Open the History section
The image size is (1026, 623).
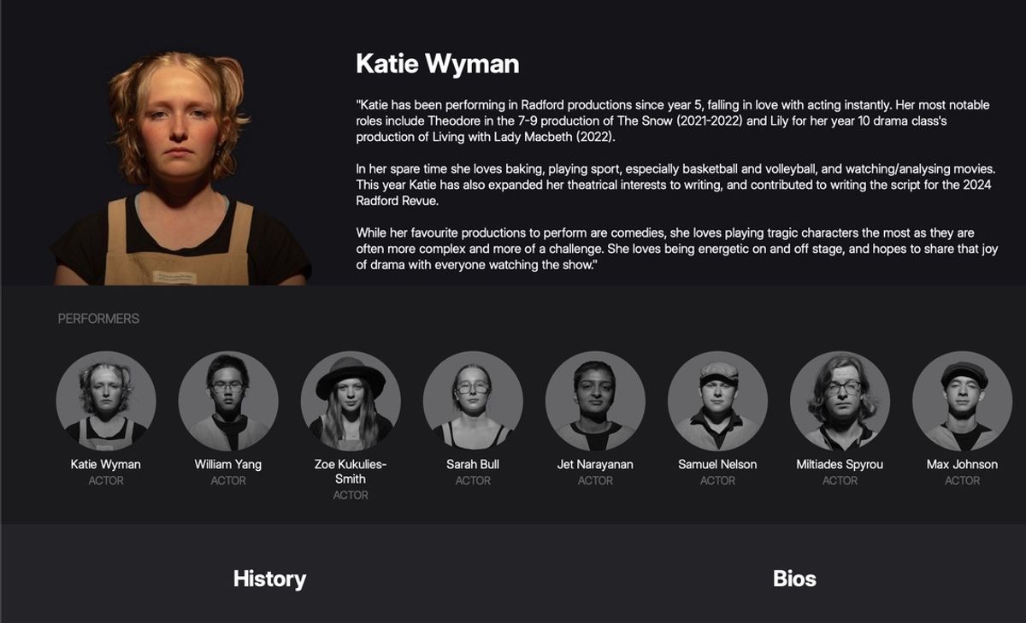(269, 579)
